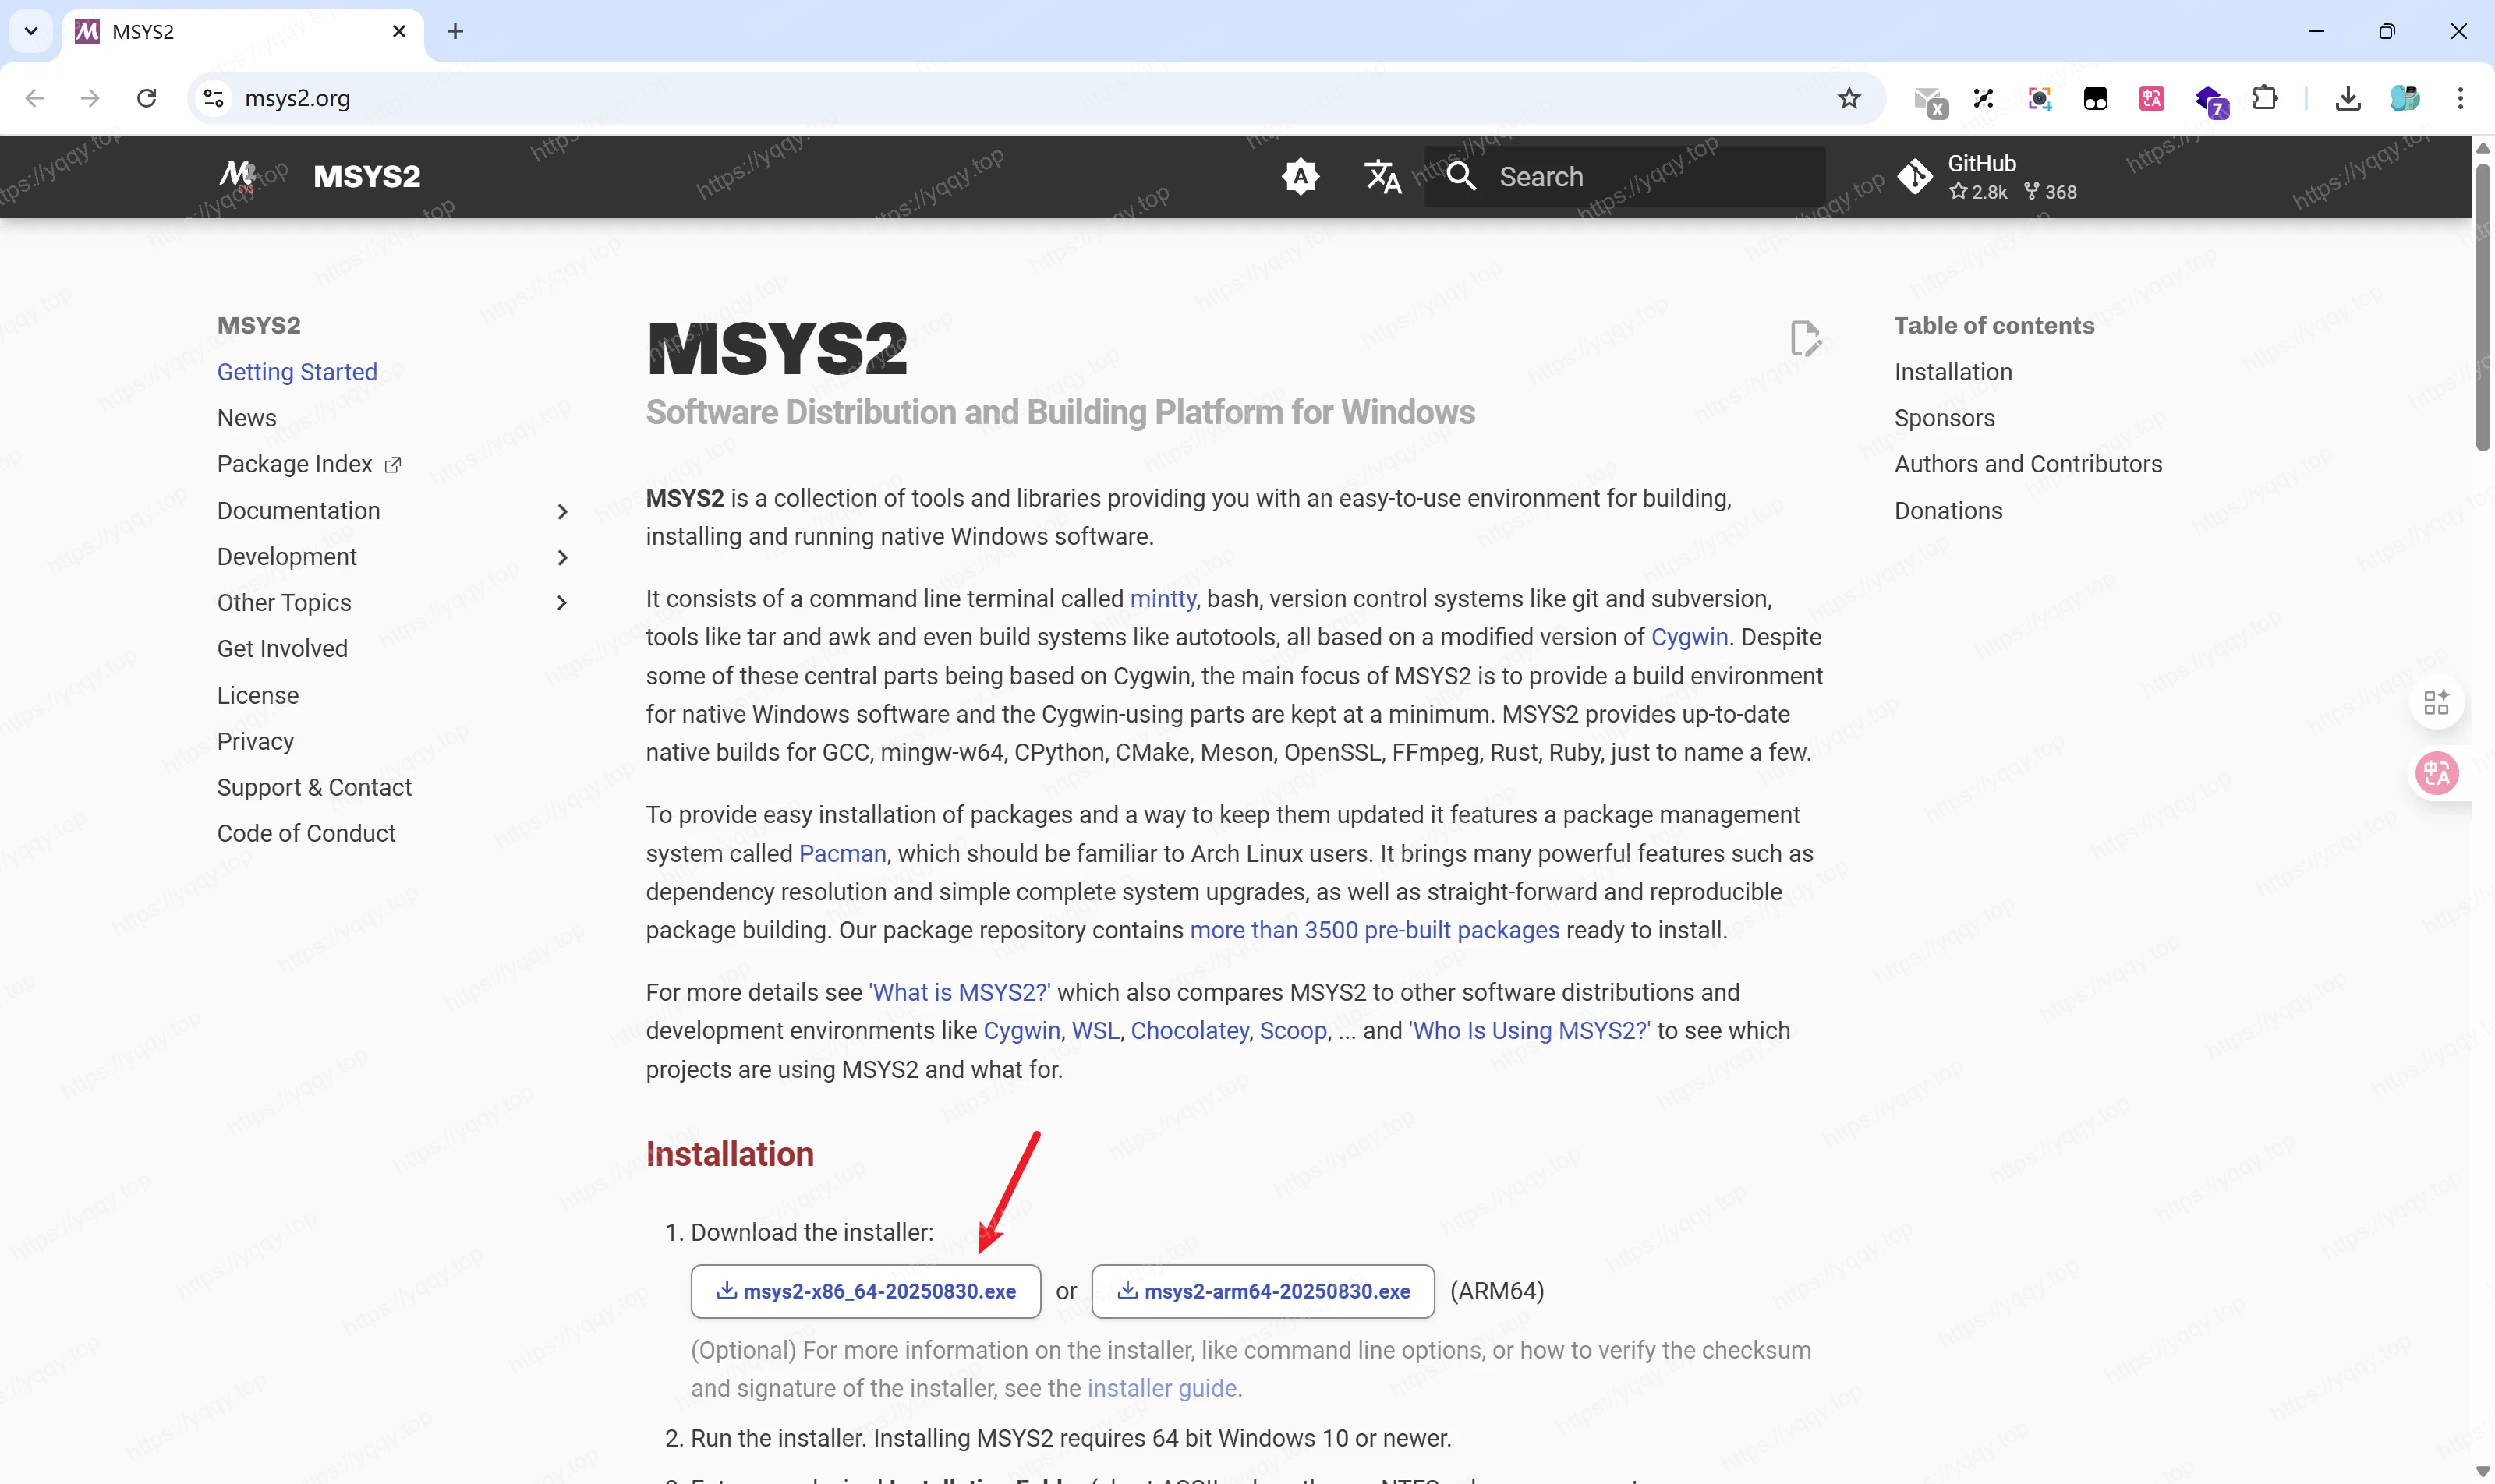The height and width of the screenshot is (1484, 2495).
Task: Open the GitHub repository link icon
Action: 1915,177
